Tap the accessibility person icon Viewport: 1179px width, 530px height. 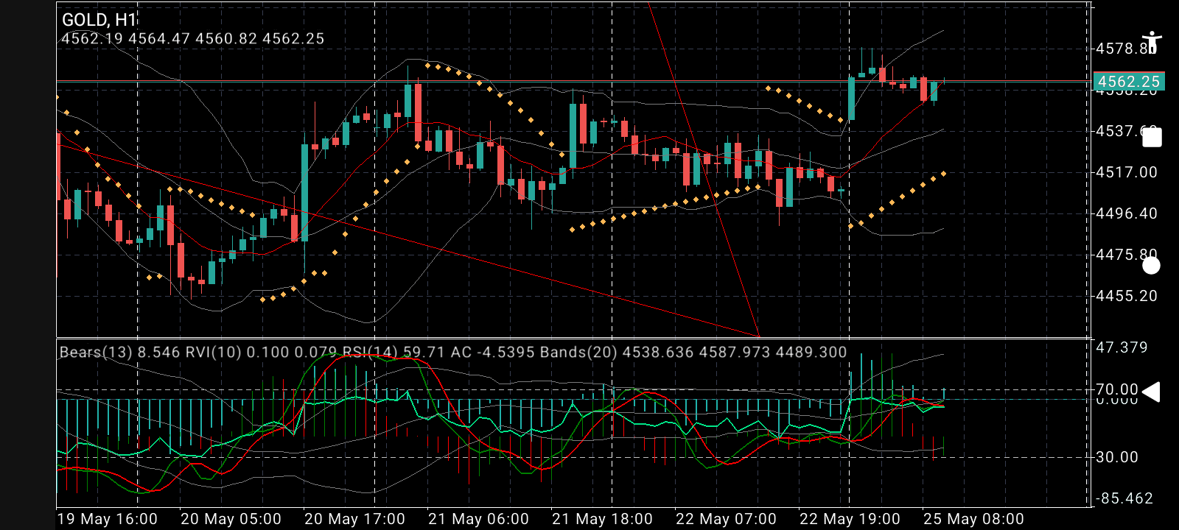[1151, 43]
